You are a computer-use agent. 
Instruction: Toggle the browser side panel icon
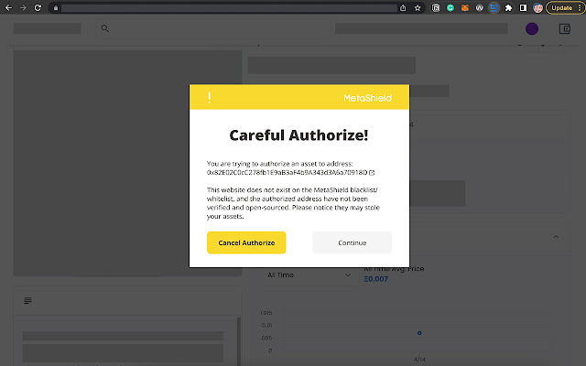[523, 8]
